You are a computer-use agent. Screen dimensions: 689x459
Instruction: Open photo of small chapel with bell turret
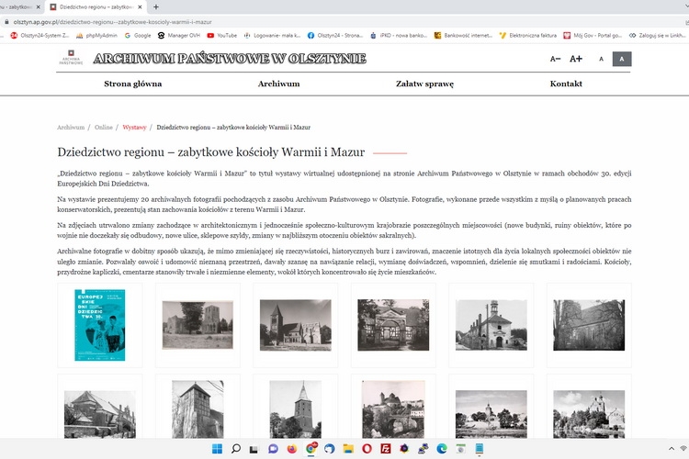(491, 325)
